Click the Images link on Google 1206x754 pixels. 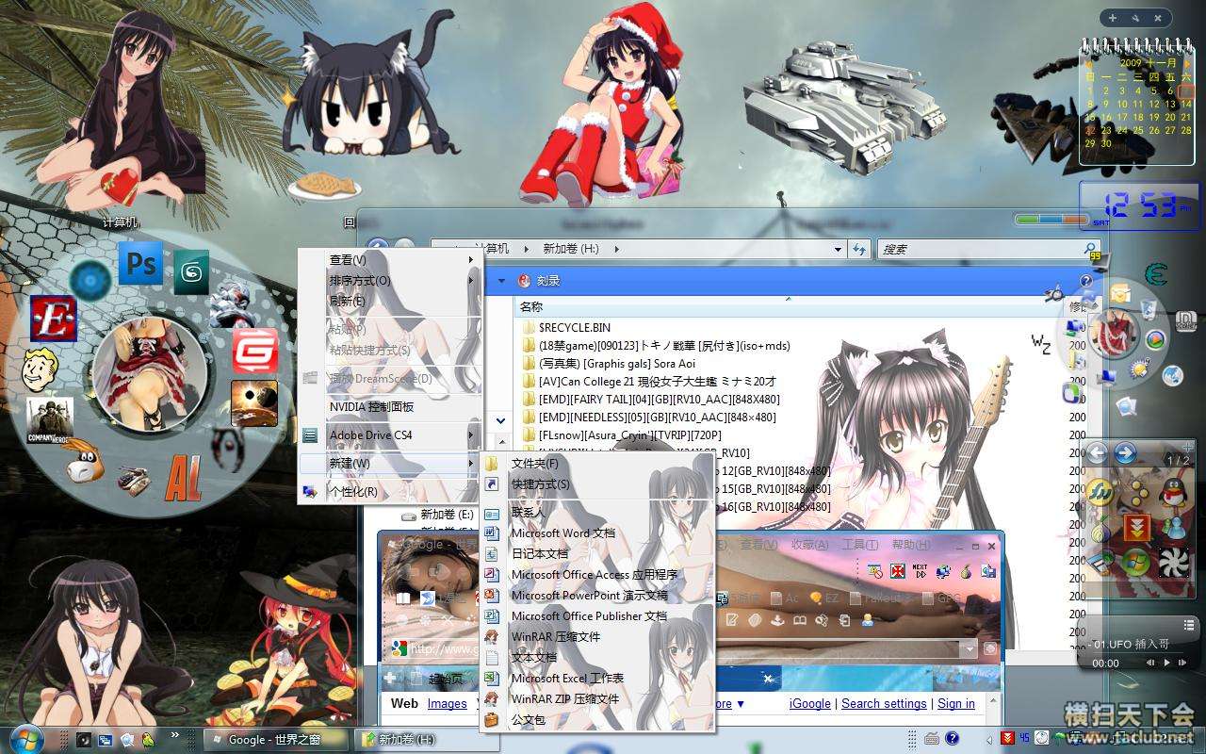click(447, 703)
